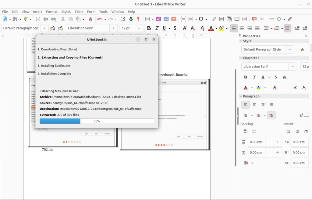This screenshot has height=200, width=312.
Task: Insert a page break icon
Action: pyautogui.click(x=183, y=19)
